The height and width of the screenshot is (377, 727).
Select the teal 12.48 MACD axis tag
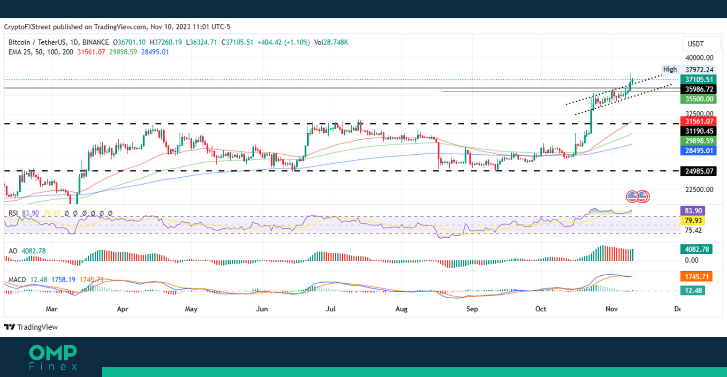[x=692, y=291]
